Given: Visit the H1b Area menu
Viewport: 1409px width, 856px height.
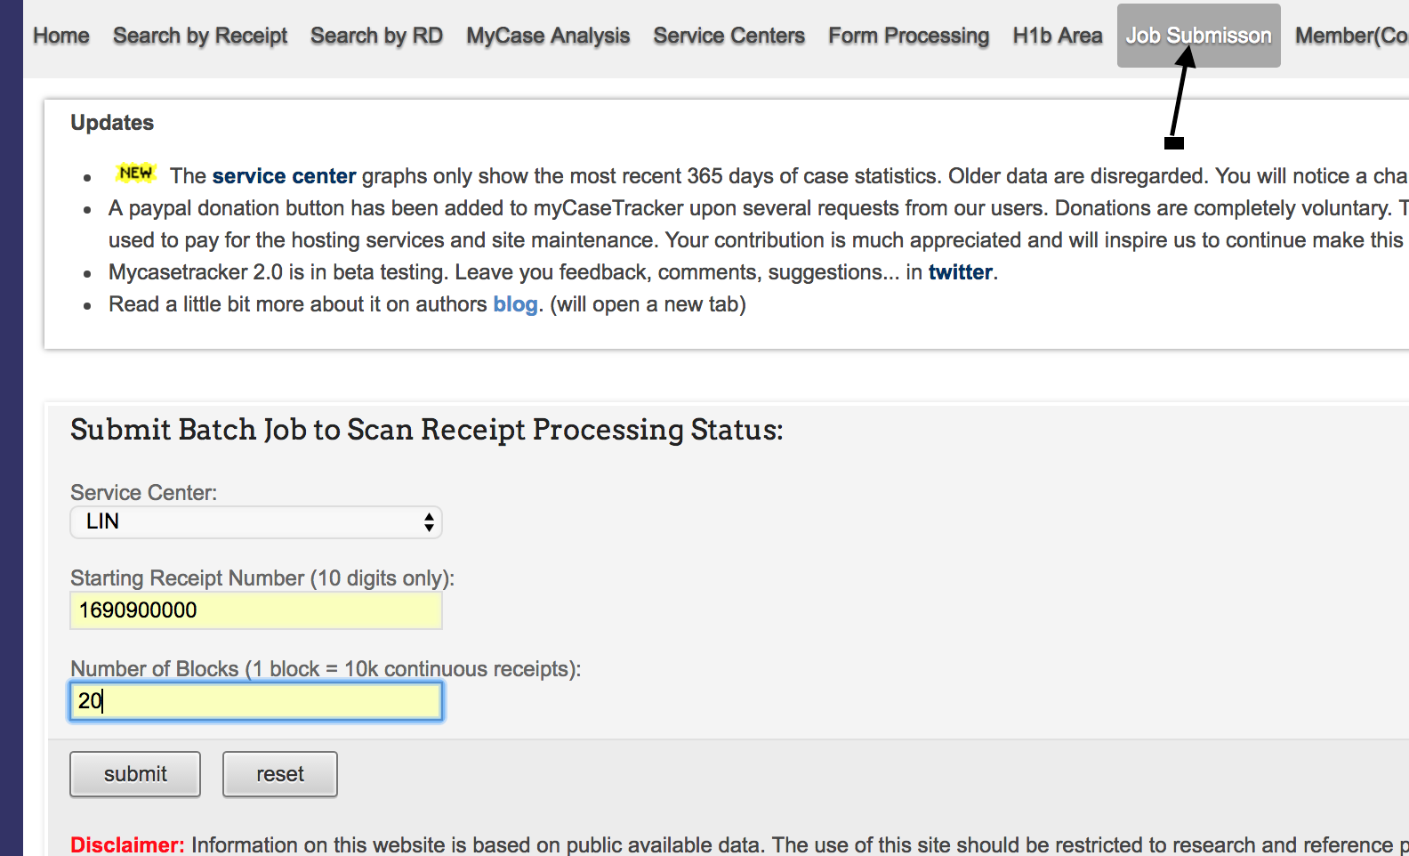Looking at the screenshot, I should click(1057, 36).
